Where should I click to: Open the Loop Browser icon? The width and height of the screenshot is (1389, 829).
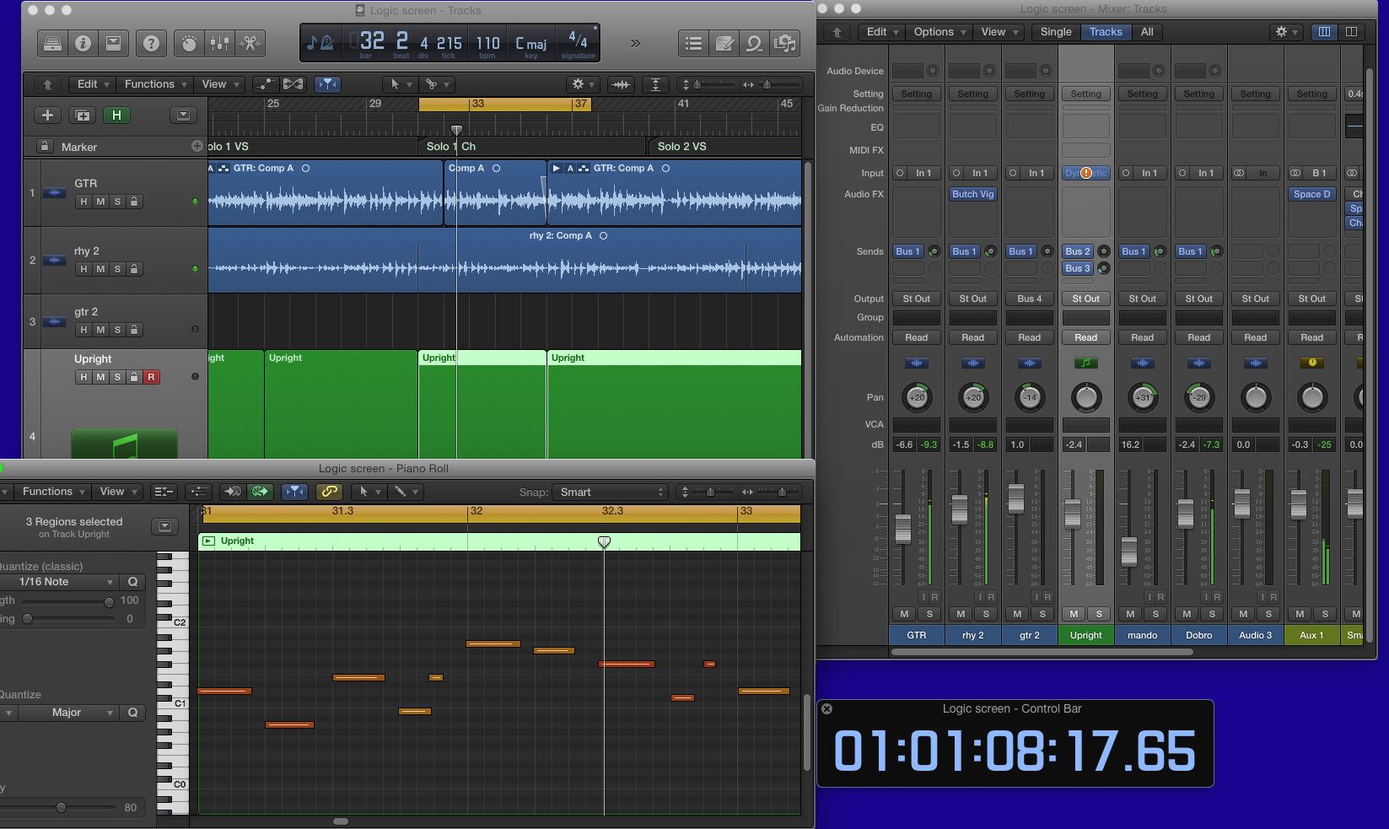754,44
